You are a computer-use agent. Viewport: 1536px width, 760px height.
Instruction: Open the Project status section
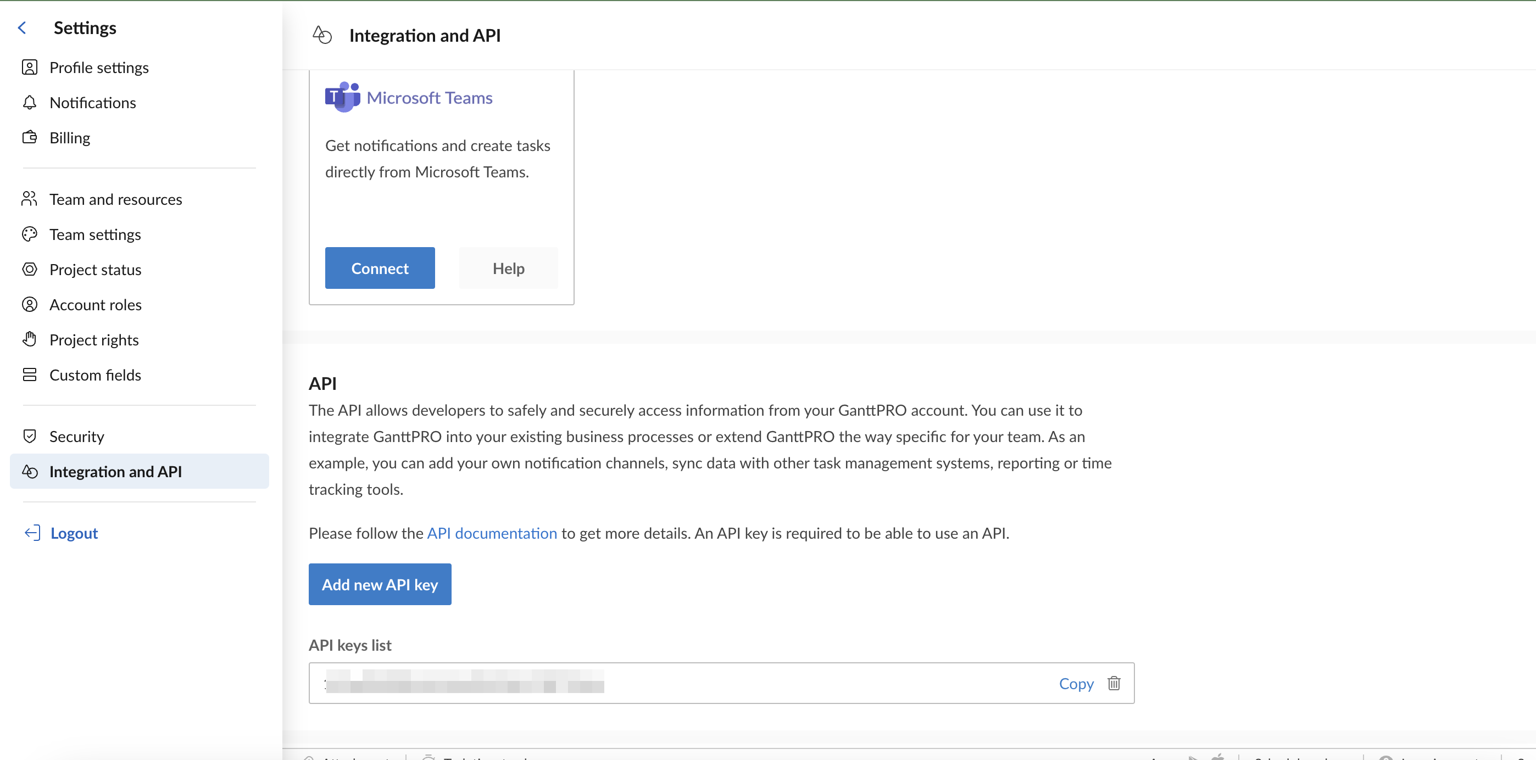[96, 270]
